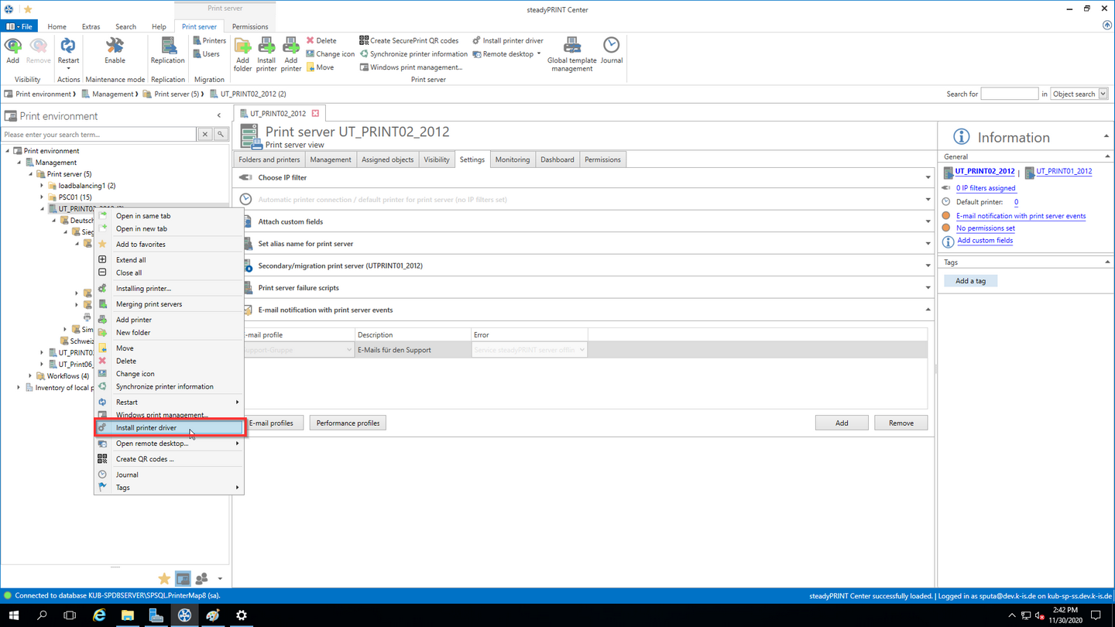Click the Search for input field
Viewport: 1115px width, 627px height.
click(1009, 94)
